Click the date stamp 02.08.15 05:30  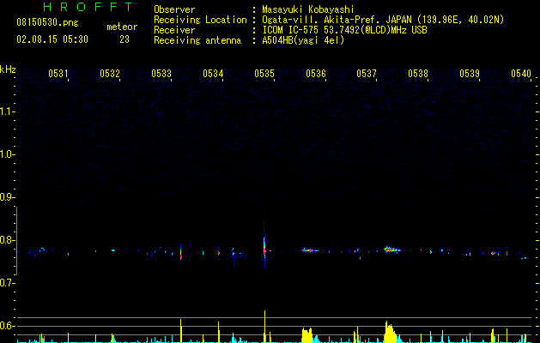click(52, 39)
